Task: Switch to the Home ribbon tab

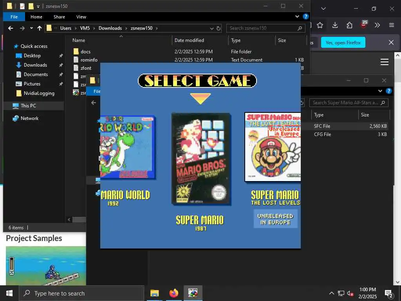Action: click(x=36, y=17)
